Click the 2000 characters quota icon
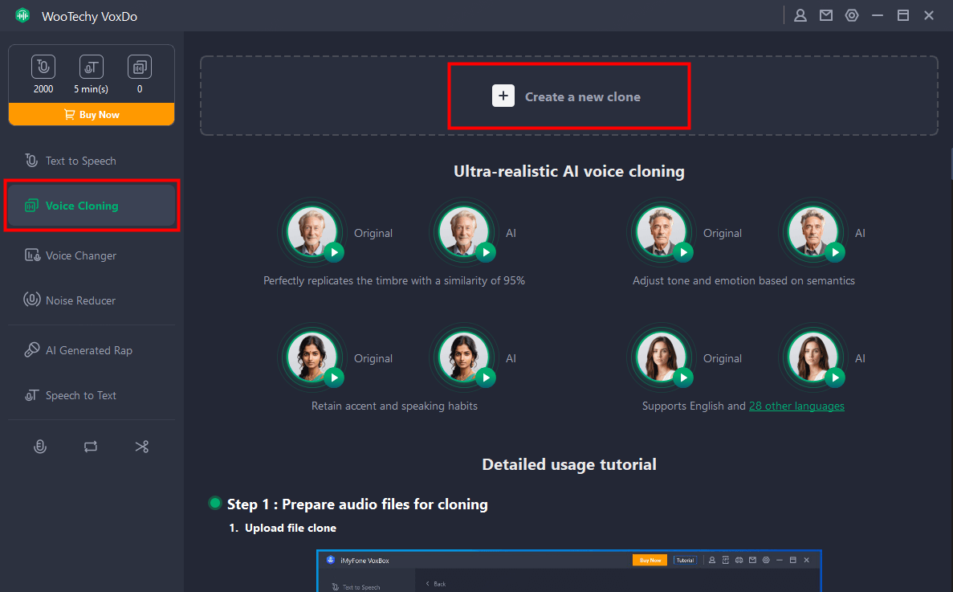 (x=43, y=67)
